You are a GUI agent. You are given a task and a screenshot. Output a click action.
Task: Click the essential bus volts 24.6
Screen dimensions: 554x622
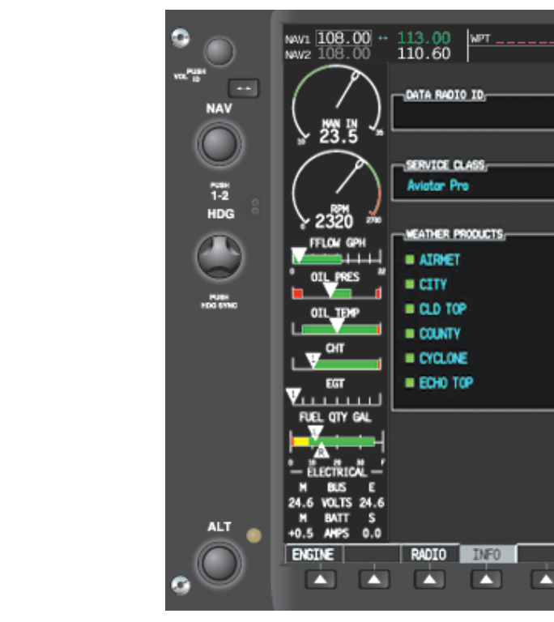[x=372, y=503]
